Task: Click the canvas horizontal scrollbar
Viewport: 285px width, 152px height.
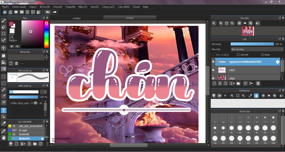Action: coord(128,145)
